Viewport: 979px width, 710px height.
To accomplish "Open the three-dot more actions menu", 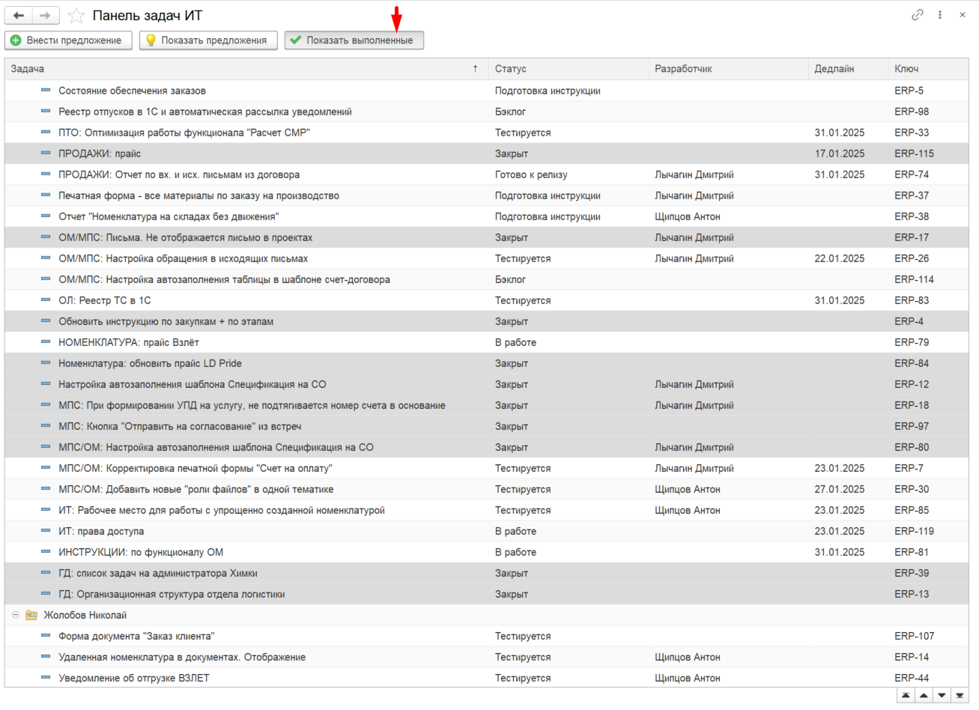I will click(x=940, y=15).
